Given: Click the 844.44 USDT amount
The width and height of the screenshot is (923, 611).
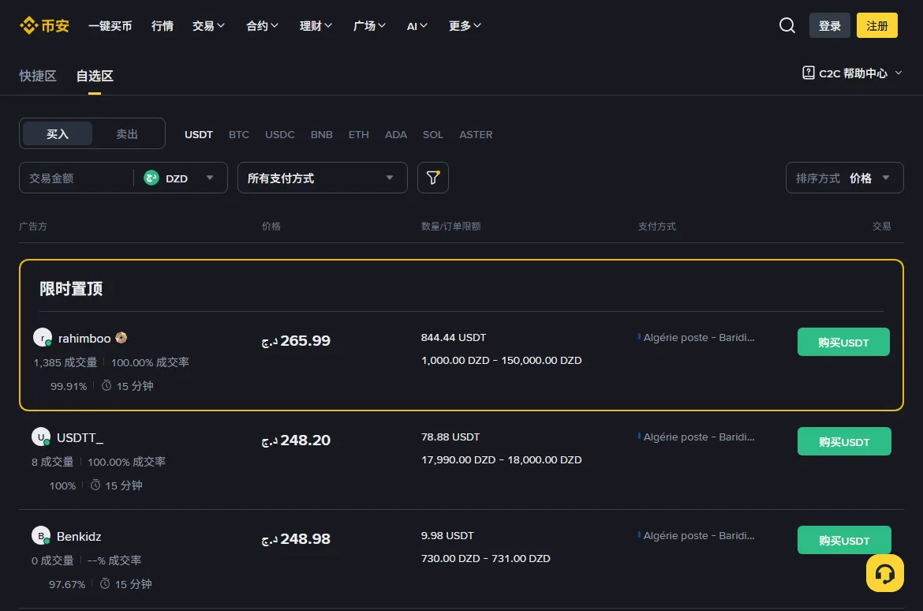Looking at the screenshot, I should 454,337.
